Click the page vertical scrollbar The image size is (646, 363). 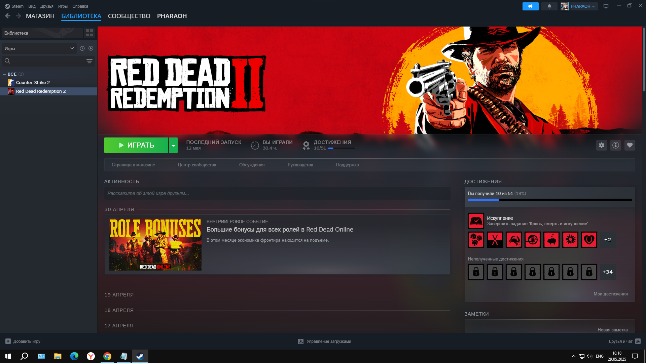point(644,59)
